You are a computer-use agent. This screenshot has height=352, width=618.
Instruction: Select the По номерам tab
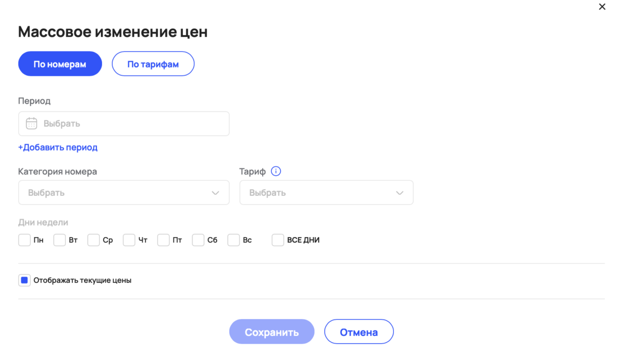60,63
